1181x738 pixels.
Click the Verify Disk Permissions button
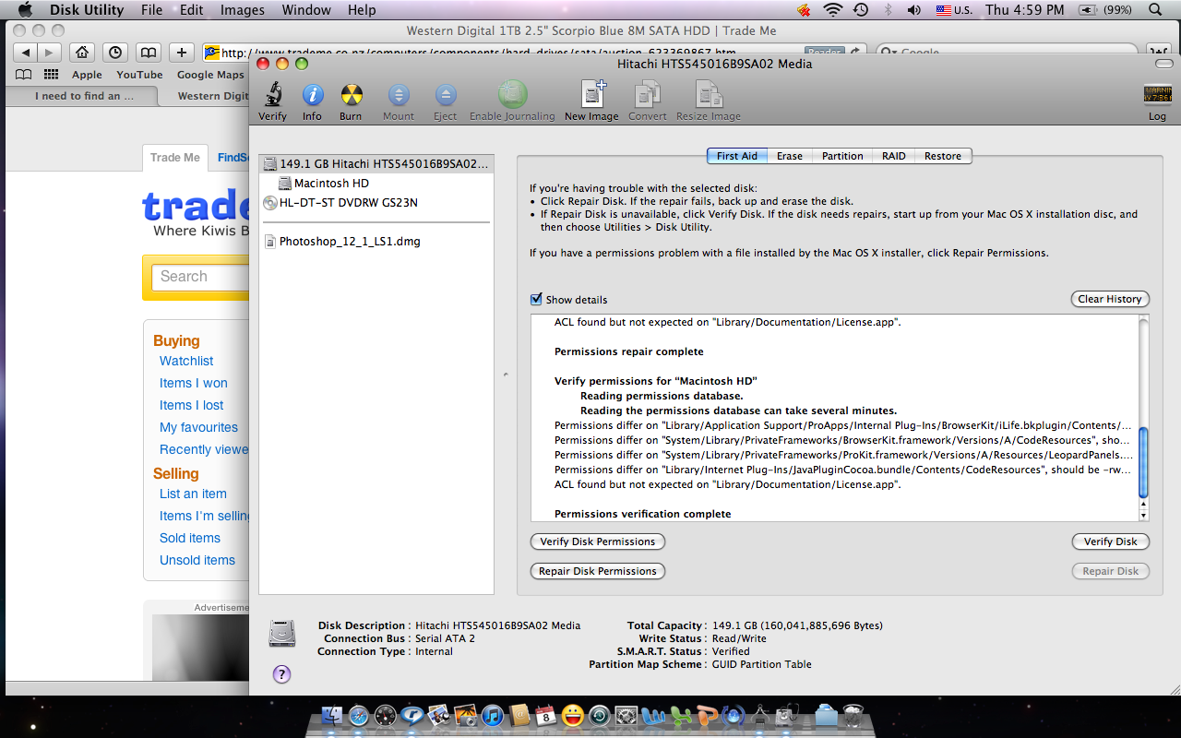(x=598, y=542)
